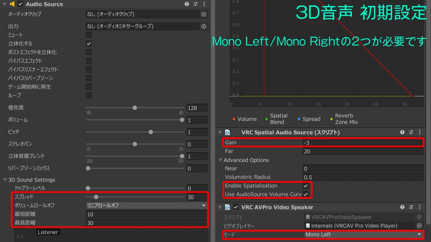The width and height of the screenshot is (431, 242).
Task: Uncheck Enable Spatialization checkbox
Action: (306, 186)
